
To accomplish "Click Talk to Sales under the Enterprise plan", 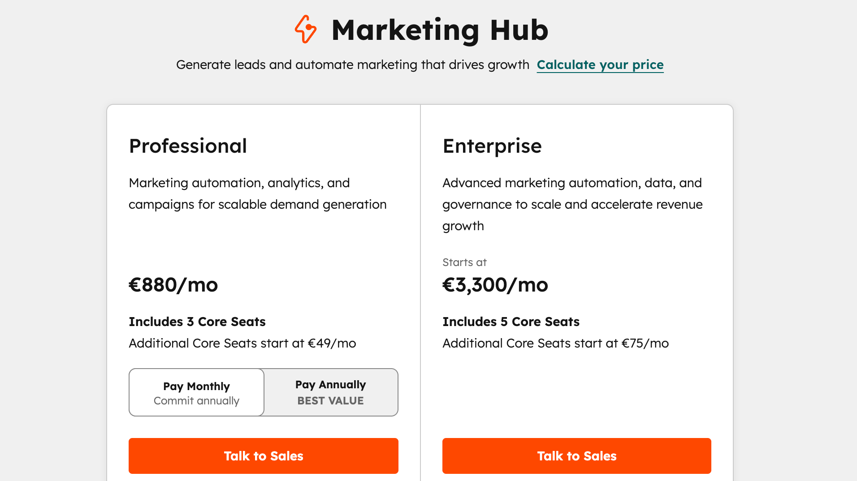I will [x=576, y=455].
